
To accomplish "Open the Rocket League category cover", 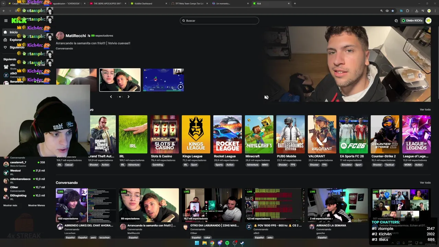I will click(x=227, y=134).
